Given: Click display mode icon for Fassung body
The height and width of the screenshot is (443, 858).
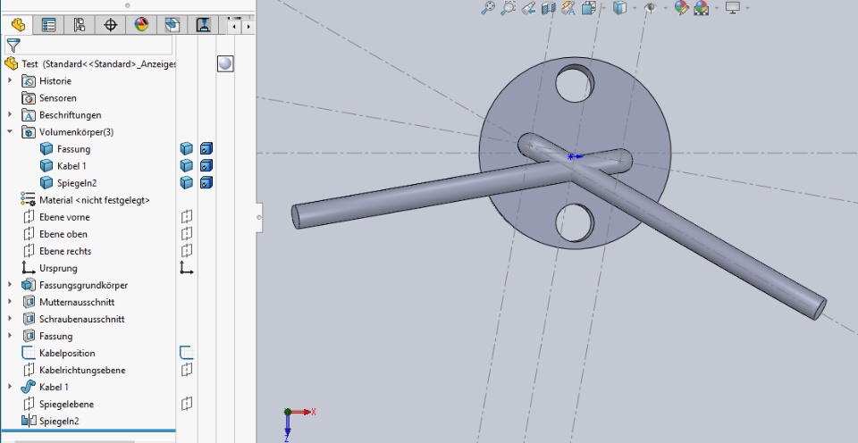Looking at the screenshot, I should coord(206,149).
